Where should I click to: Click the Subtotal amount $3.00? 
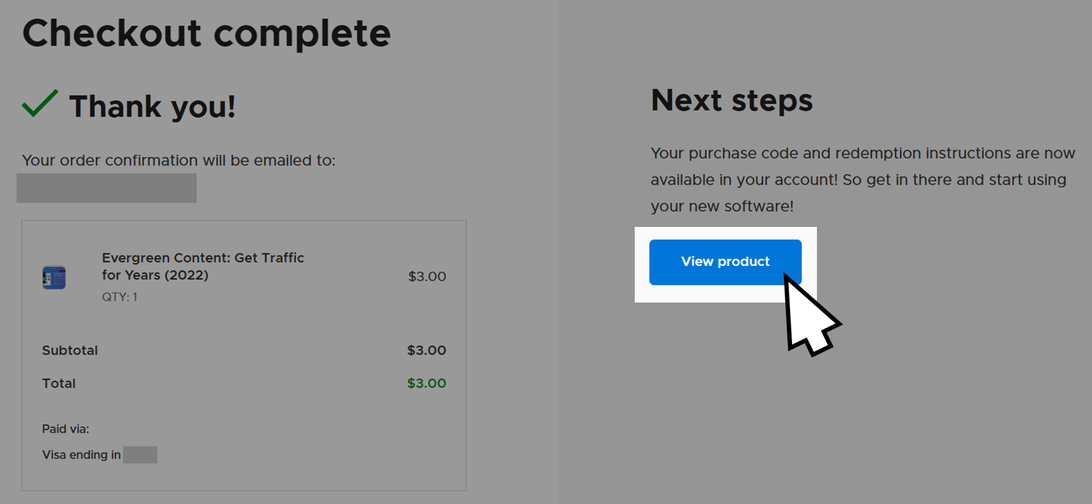426,350
